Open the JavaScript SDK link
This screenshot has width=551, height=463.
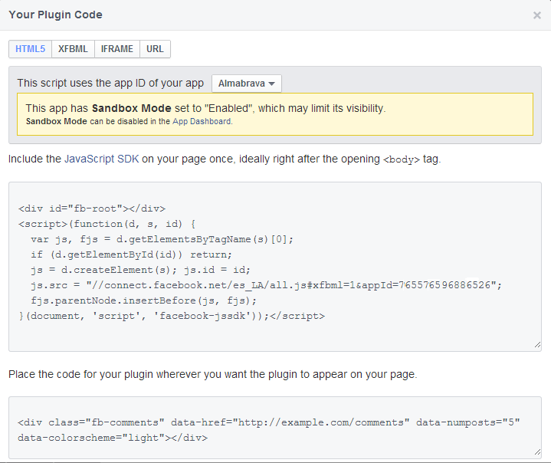click(x=102, y=159)
